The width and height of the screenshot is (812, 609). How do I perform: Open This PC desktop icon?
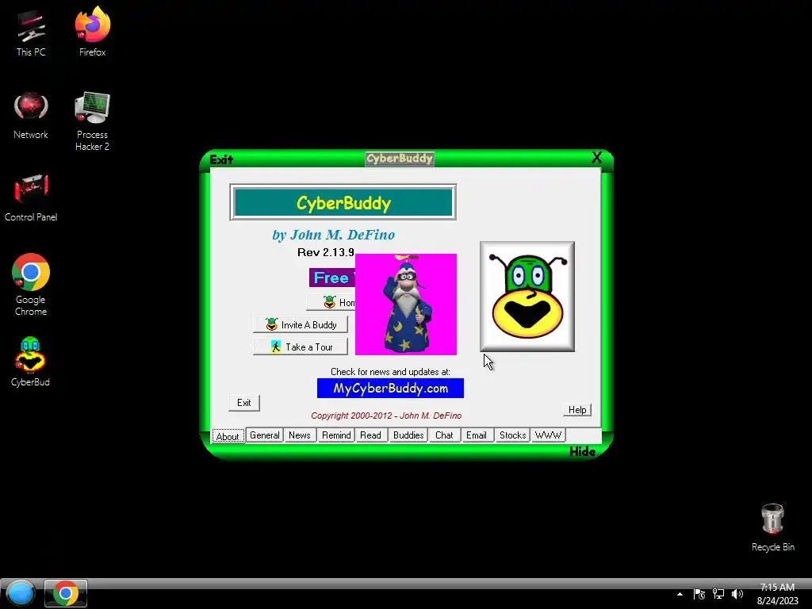click(x=31, y=33)
